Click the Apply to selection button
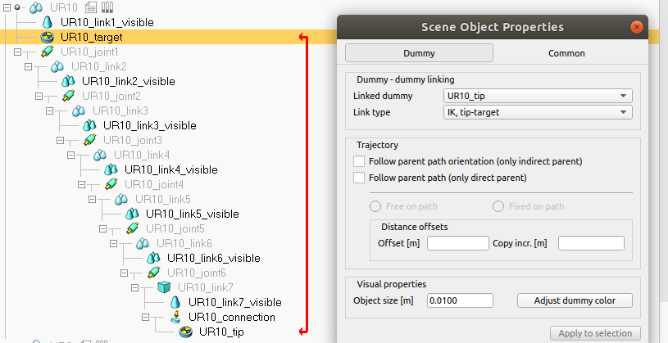The width and height of the screenshot is (668, 343). point(595,333)
